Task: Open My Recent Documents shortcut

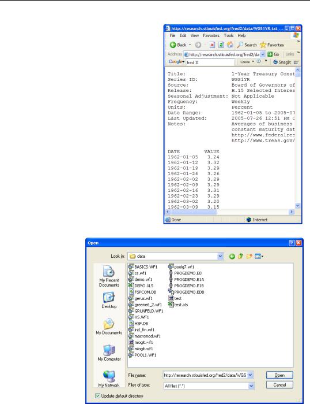Action: point(109,276)
